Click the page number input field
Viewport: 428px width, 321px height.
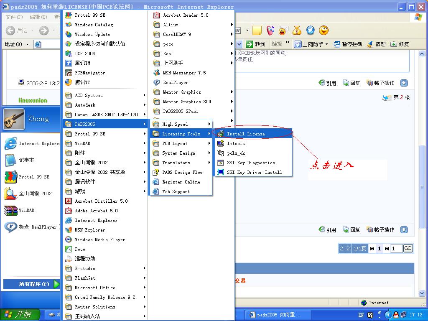click(396, 248)
